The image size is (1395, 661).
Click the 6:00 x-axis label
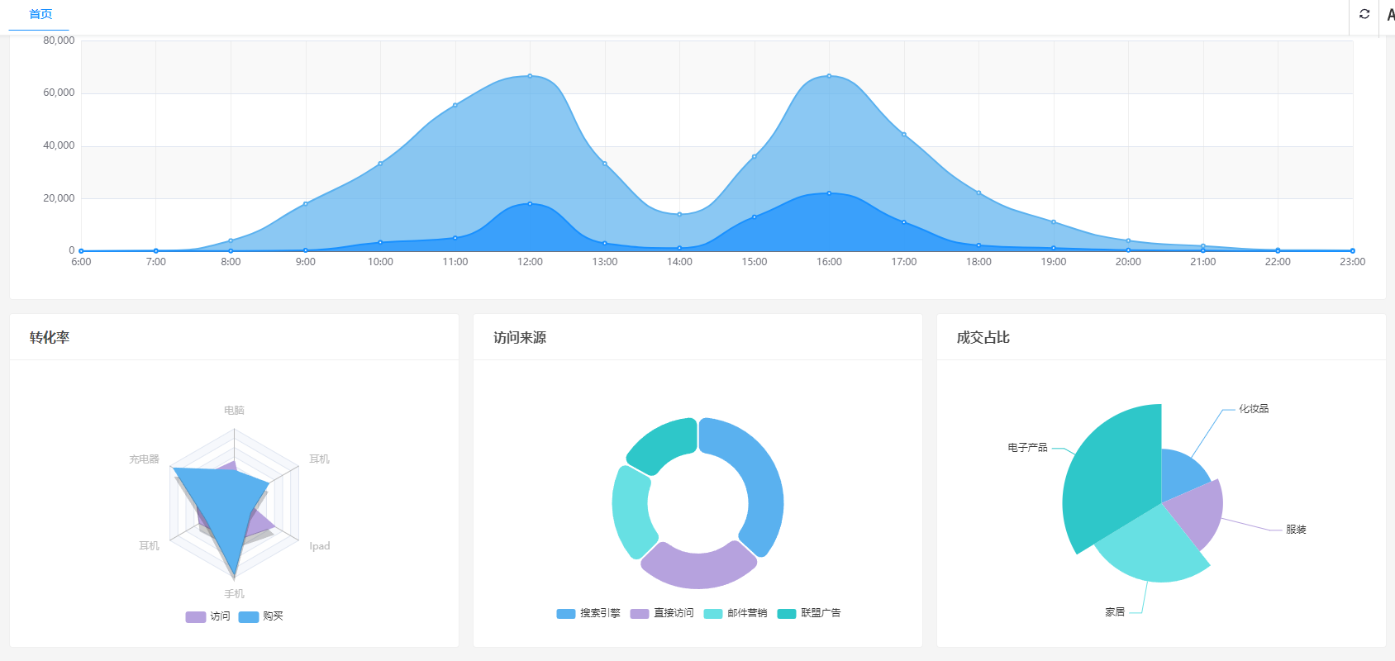(x=81, y=262)
